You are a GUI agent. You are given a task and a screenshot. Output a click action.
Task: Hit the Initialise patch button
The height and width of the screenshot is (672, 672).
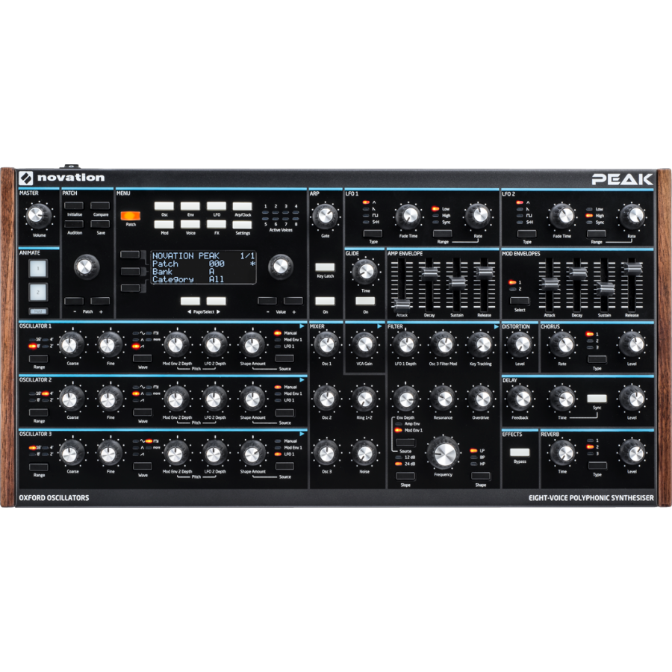74,206
